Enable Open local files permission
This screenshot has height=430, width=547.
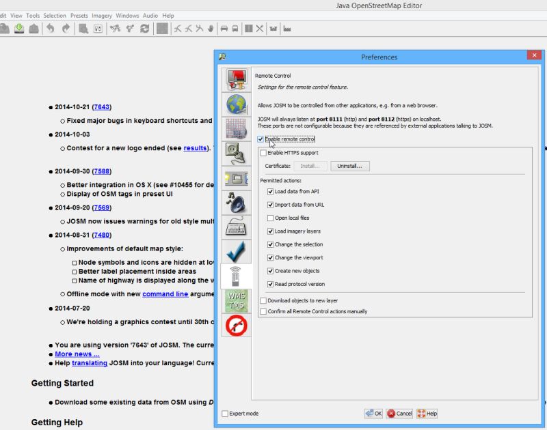(270, 218)
